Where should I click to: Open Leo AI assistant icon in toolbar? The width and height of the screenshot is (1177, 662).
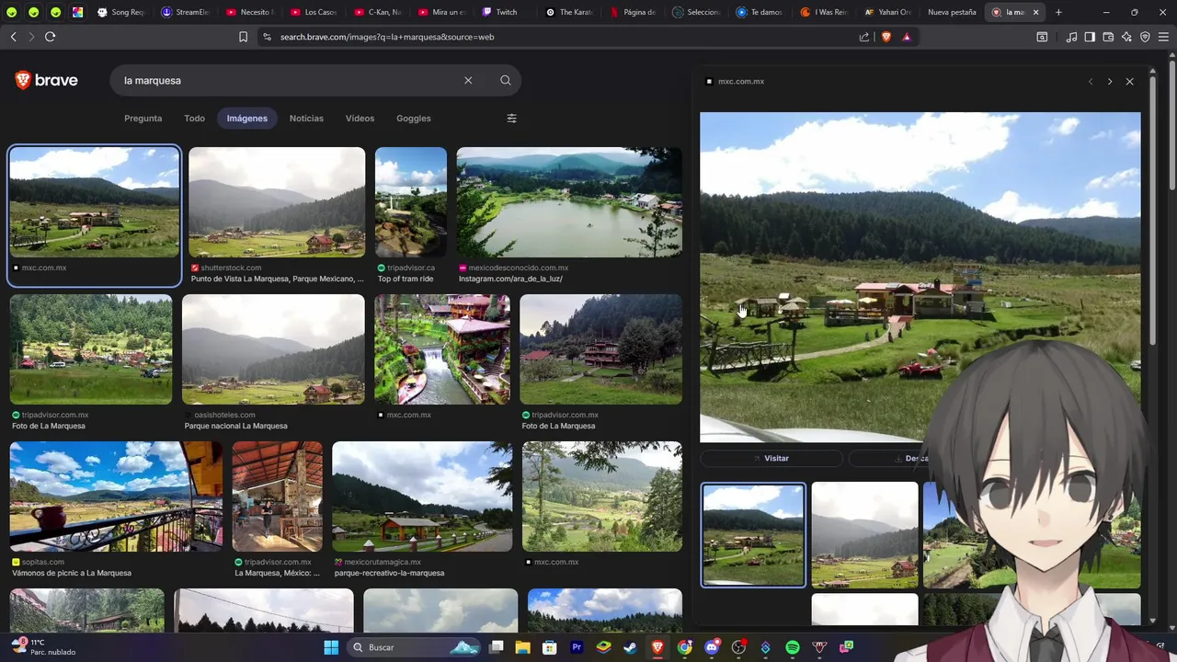1126,37
